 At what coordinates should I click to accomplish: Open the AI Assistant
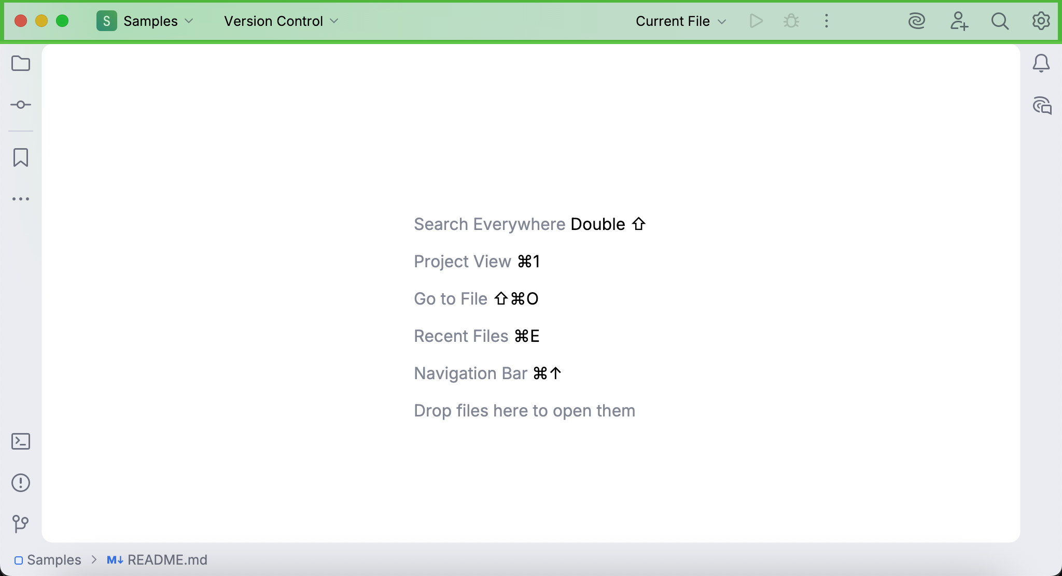tap(917, 21)
